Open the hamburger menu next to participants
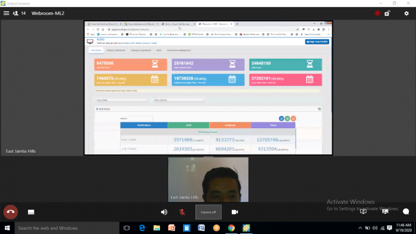Image resolution: width=416 pixels, height=234 pixels. tap(7, 13)
